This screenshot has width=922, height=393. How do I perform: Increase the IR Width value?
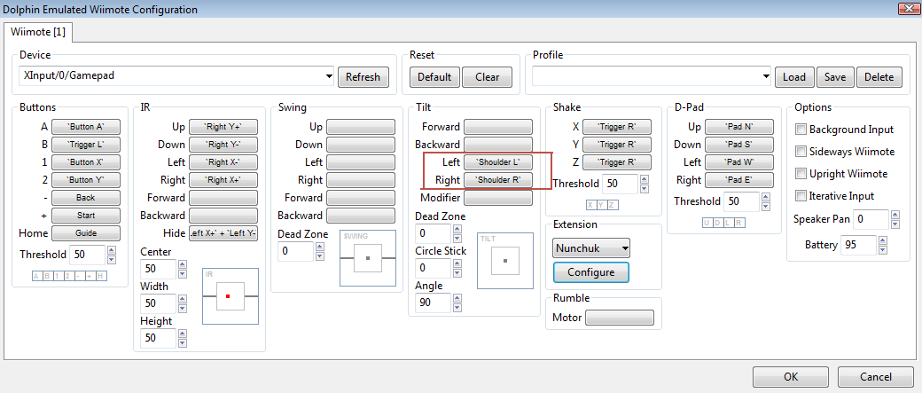(x=183, y=299)
